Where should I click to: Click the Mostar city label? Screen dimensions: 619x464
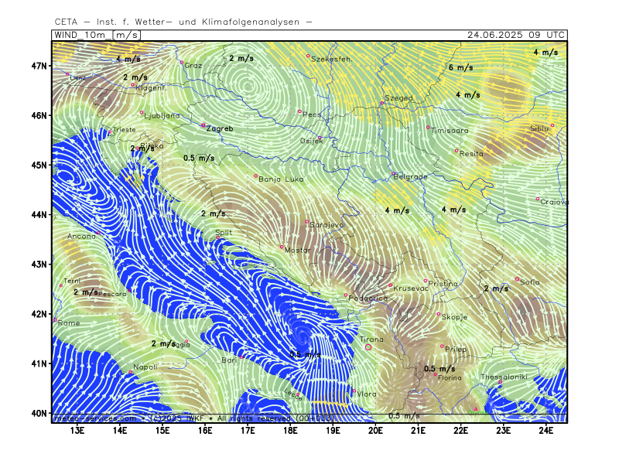pyautogui.click(x=298, y=250)
